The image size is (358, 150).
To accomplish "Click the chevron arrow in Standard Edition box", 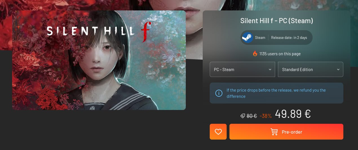I will pyautogui.click(x=338, y=69).
